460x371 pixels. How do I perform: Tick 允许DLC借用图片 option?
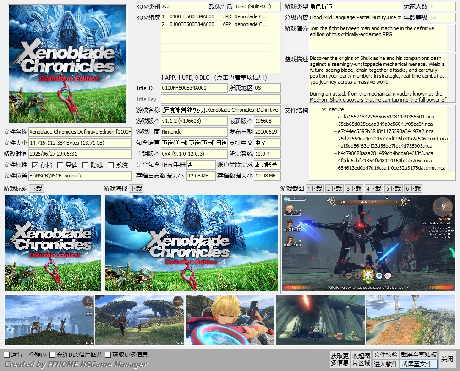pyautogui.click(x=53, y=355)
